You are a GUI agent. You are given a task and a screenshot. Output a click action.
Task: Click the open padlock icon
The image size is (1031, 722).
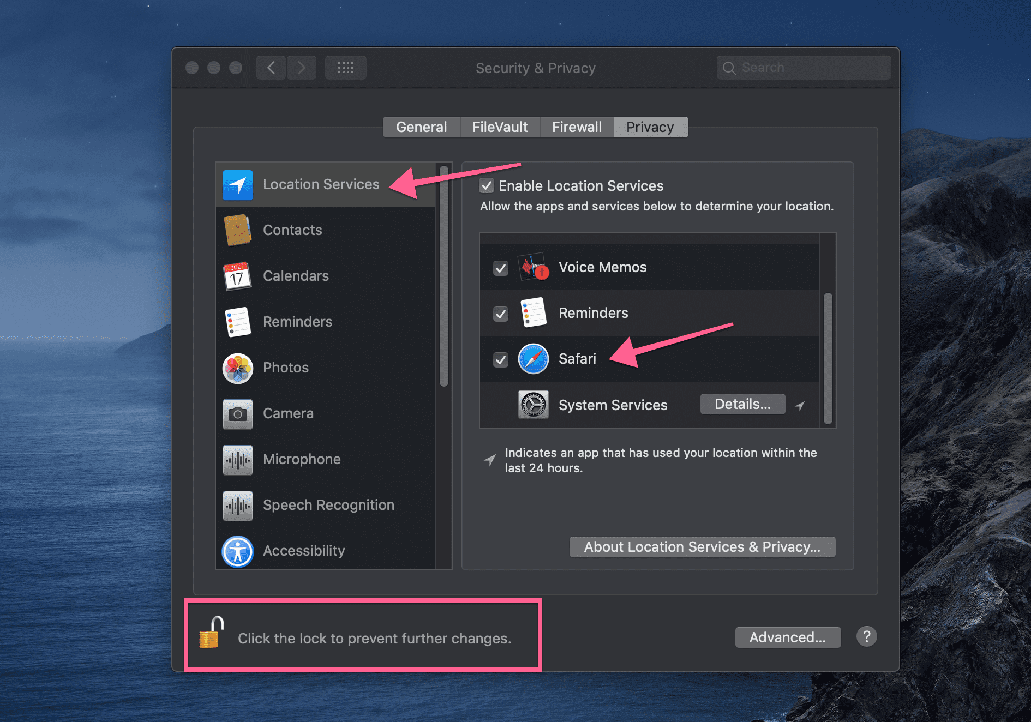point(211,633)
